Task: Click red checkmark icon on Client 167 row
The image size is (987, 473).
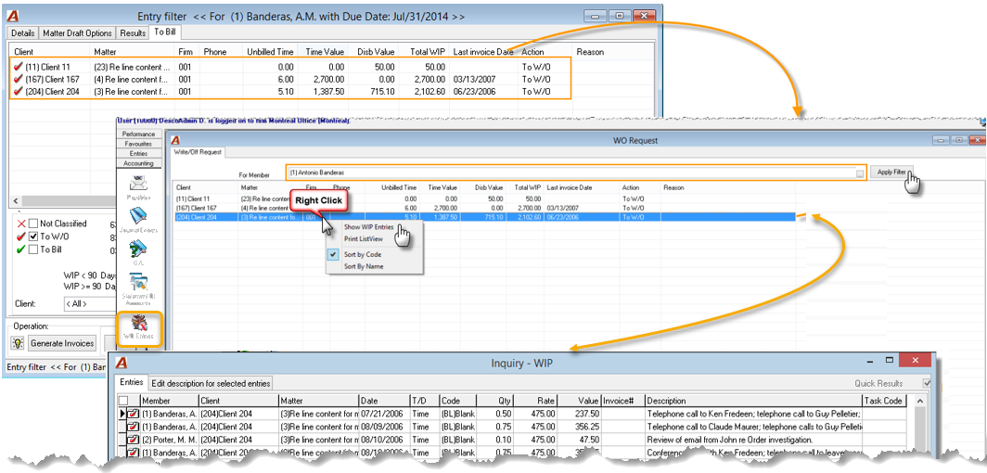Action: [x=18, y=79]
